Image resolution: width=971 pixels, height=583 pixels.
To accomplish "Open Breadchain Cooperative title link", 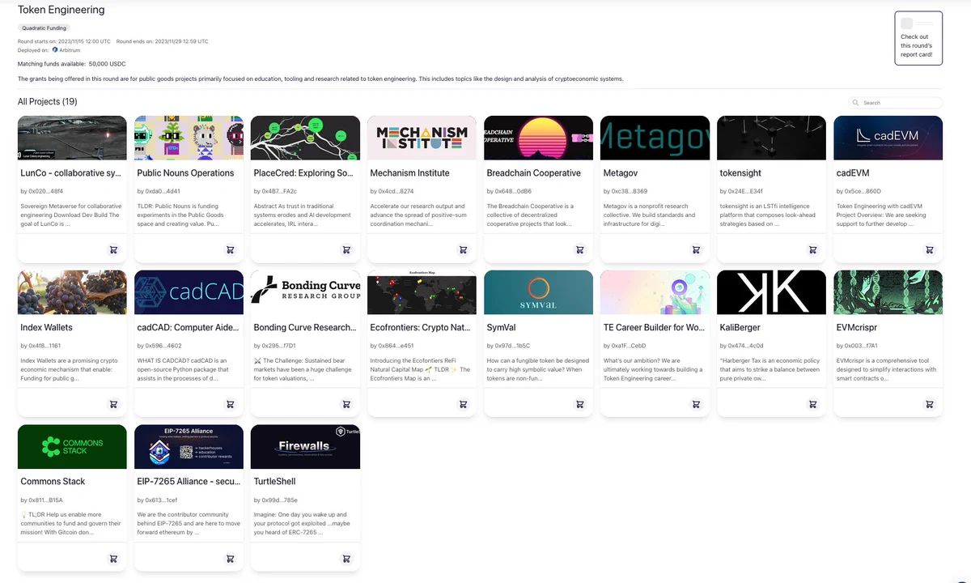I will (x=533, y=173).
